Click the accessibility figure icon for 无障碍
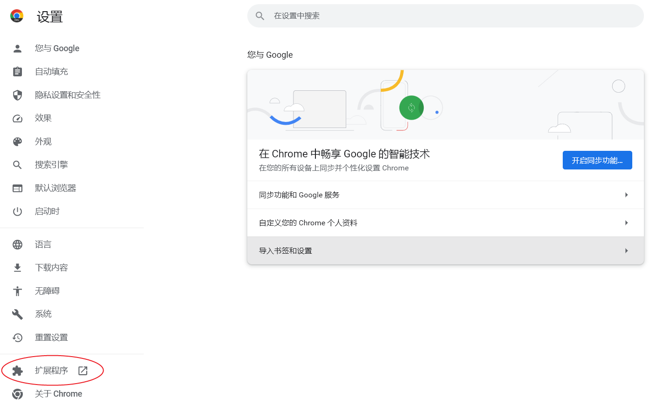Screen dimensions: 671x412 (18, 291)
